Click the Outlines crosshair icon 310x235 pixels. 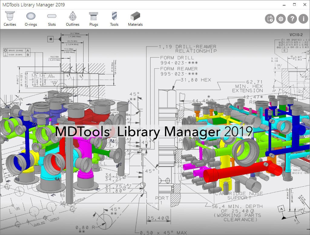click(73, 16)
